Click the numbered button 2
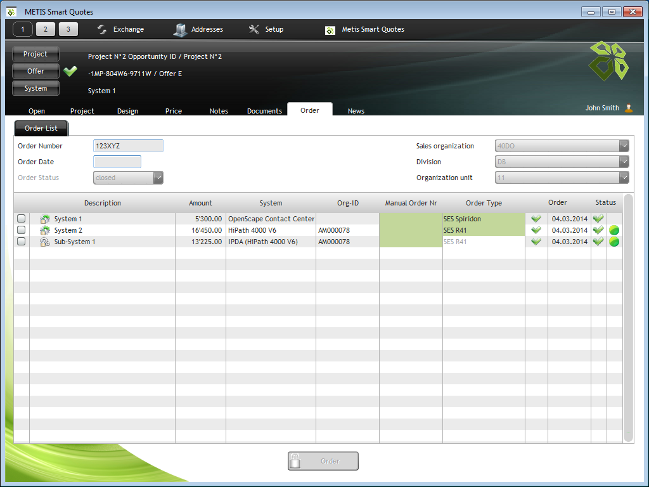This screenshot has width=649, height=487. pos(46,29)
